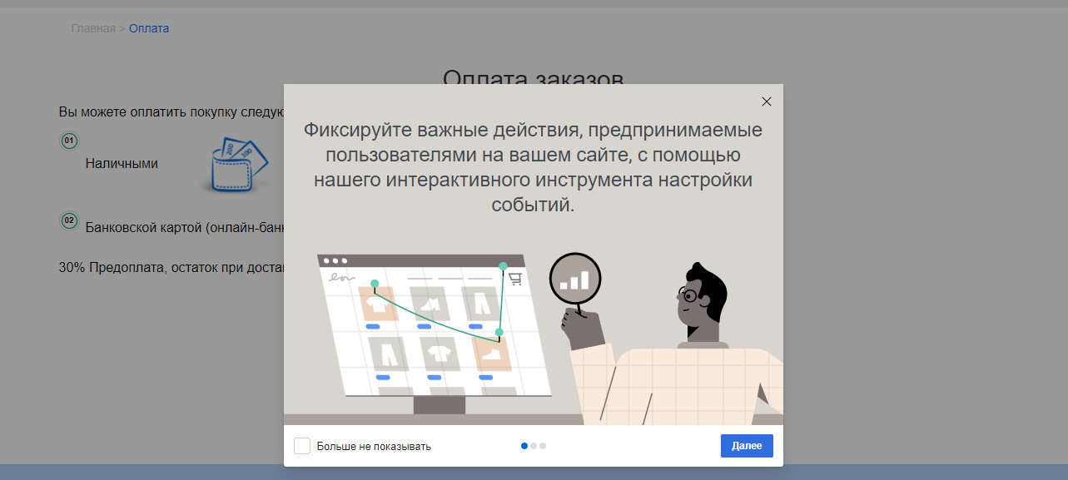The height and width of the screenshot is (480, 1068).
Task: Click the shopping cart icon in illustration
Action: tap(515, 279)
